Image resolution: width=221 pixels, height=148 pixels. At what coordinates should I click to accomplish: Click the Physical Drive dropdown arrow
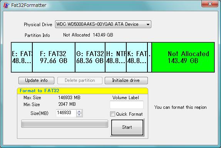tap(148, 24)
